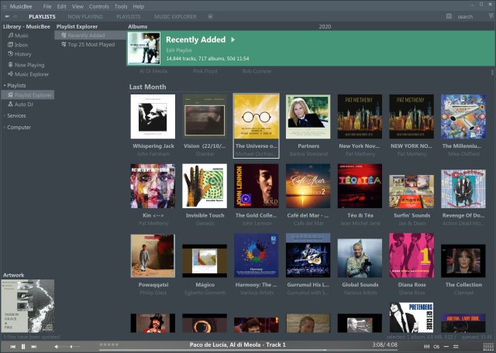Screen dimensions: 496x353
Task: Switch to the Music Explorer tab
Action: [x=174, y=16]
